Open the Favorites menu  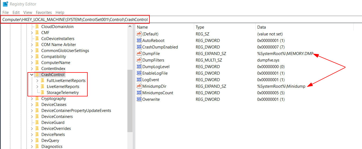pos(44,13)
